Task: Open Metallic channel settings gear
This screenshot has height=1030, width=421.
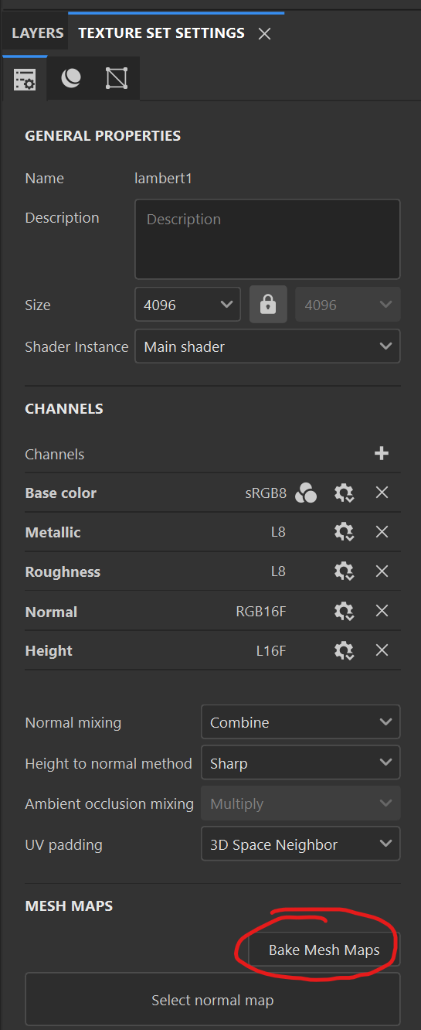Action: point(344,532)
